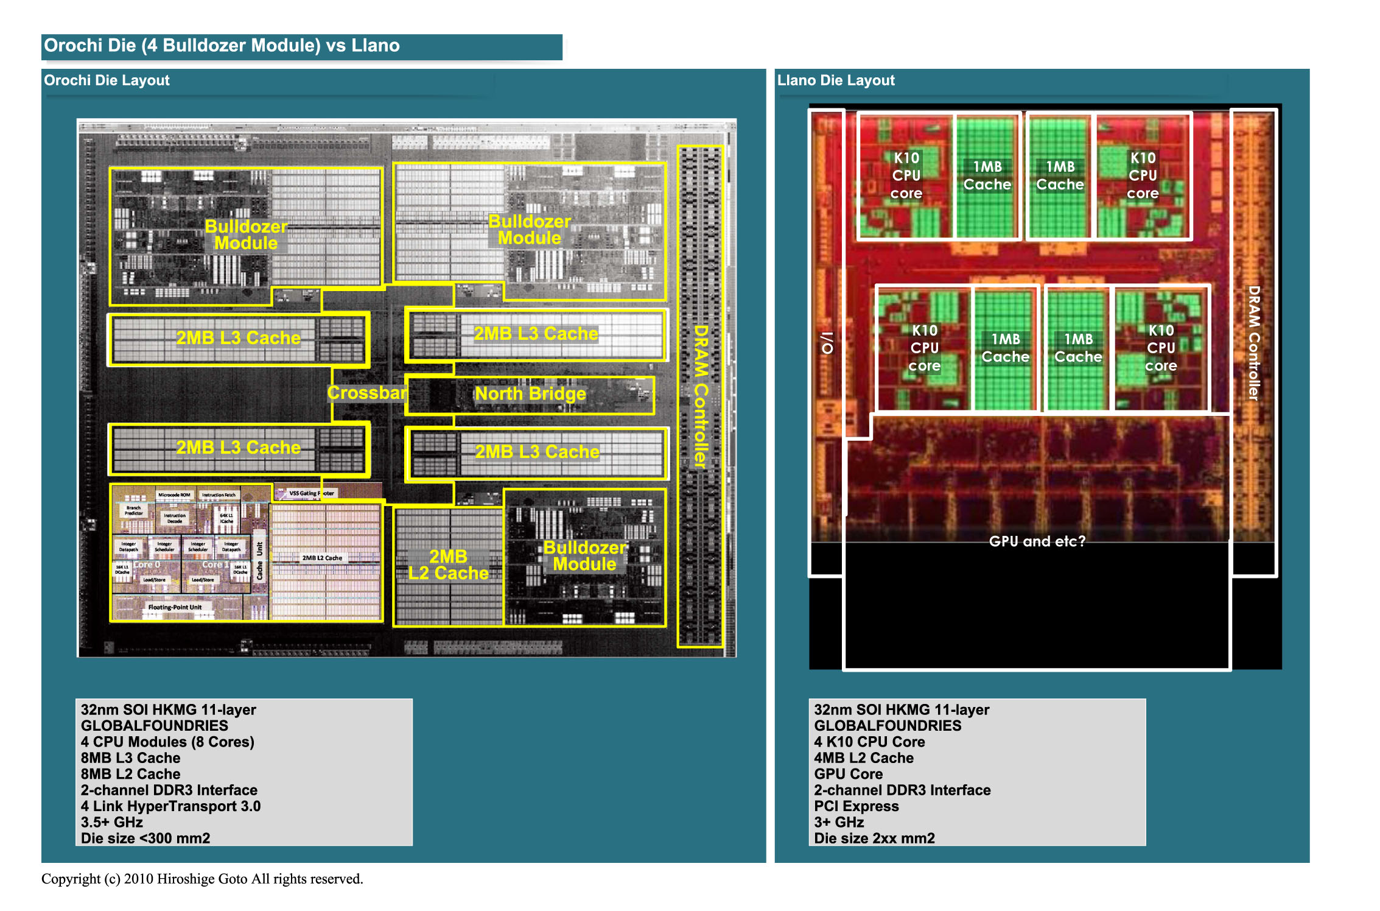Click the Crossbar label on Orochi die
The width and height of the screenshot is (1380, 911).
(x=366, y=393)
